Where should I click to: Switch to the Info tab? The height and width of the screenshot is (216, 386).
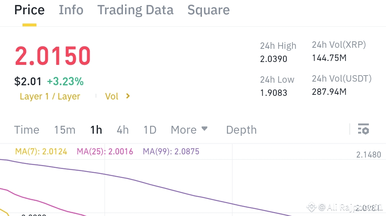(71, 10)
